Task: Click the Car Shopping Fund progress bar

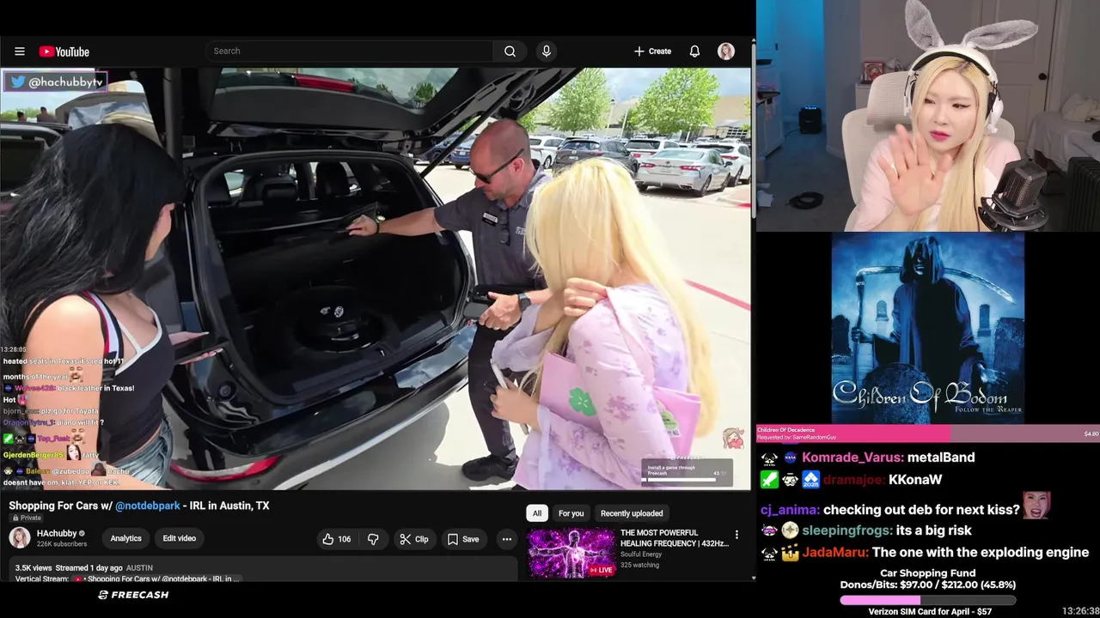Action: pos(928,601)
